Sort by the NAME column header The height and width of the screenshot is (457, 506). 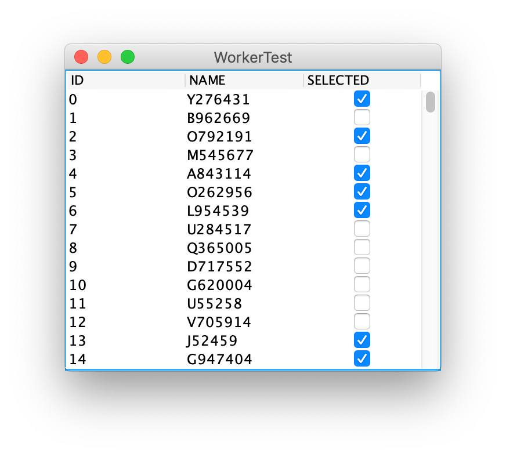[x=244, y=80]
